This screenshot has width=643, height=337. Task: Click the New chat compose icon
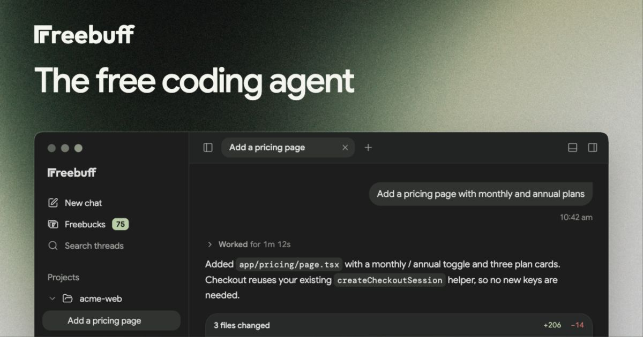pos(53,203)
